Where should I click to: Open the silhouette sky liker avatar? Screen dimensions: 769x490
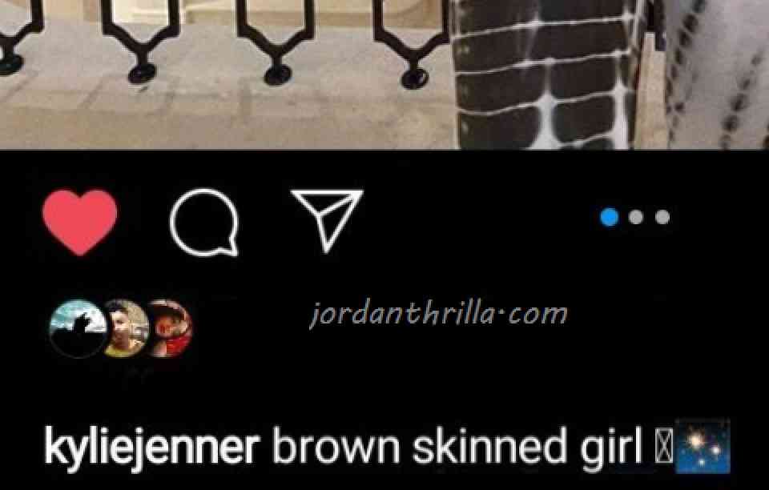click(x=79, y=328)
